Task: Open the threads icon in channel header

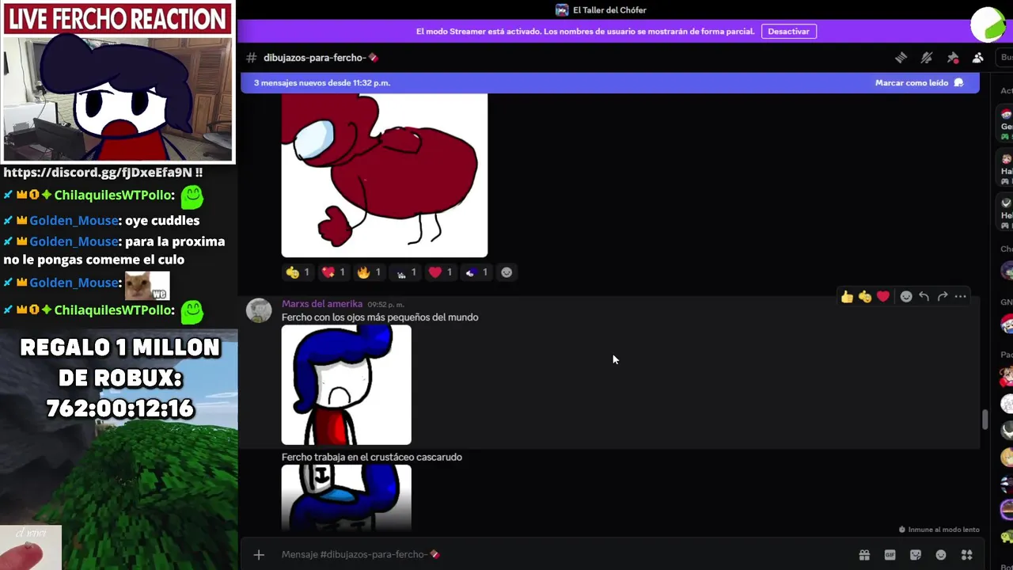Action: coord(901,58)
